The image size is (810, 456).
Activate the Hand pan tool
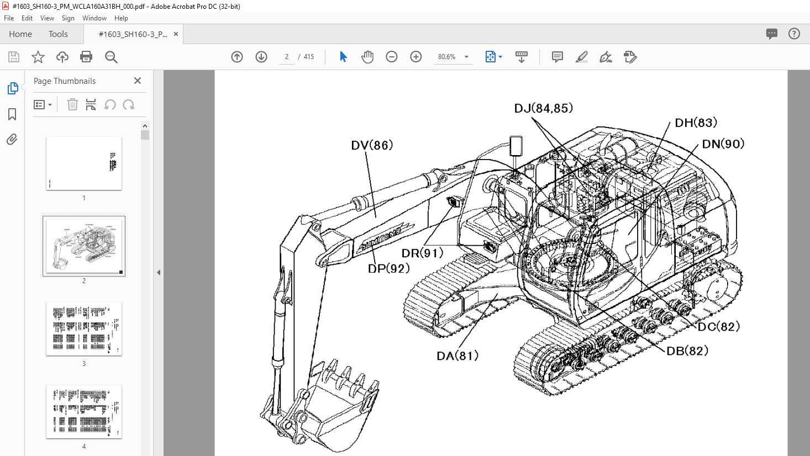367,57
